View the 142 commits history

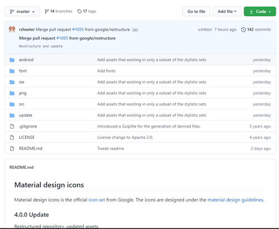pos(256,30)
